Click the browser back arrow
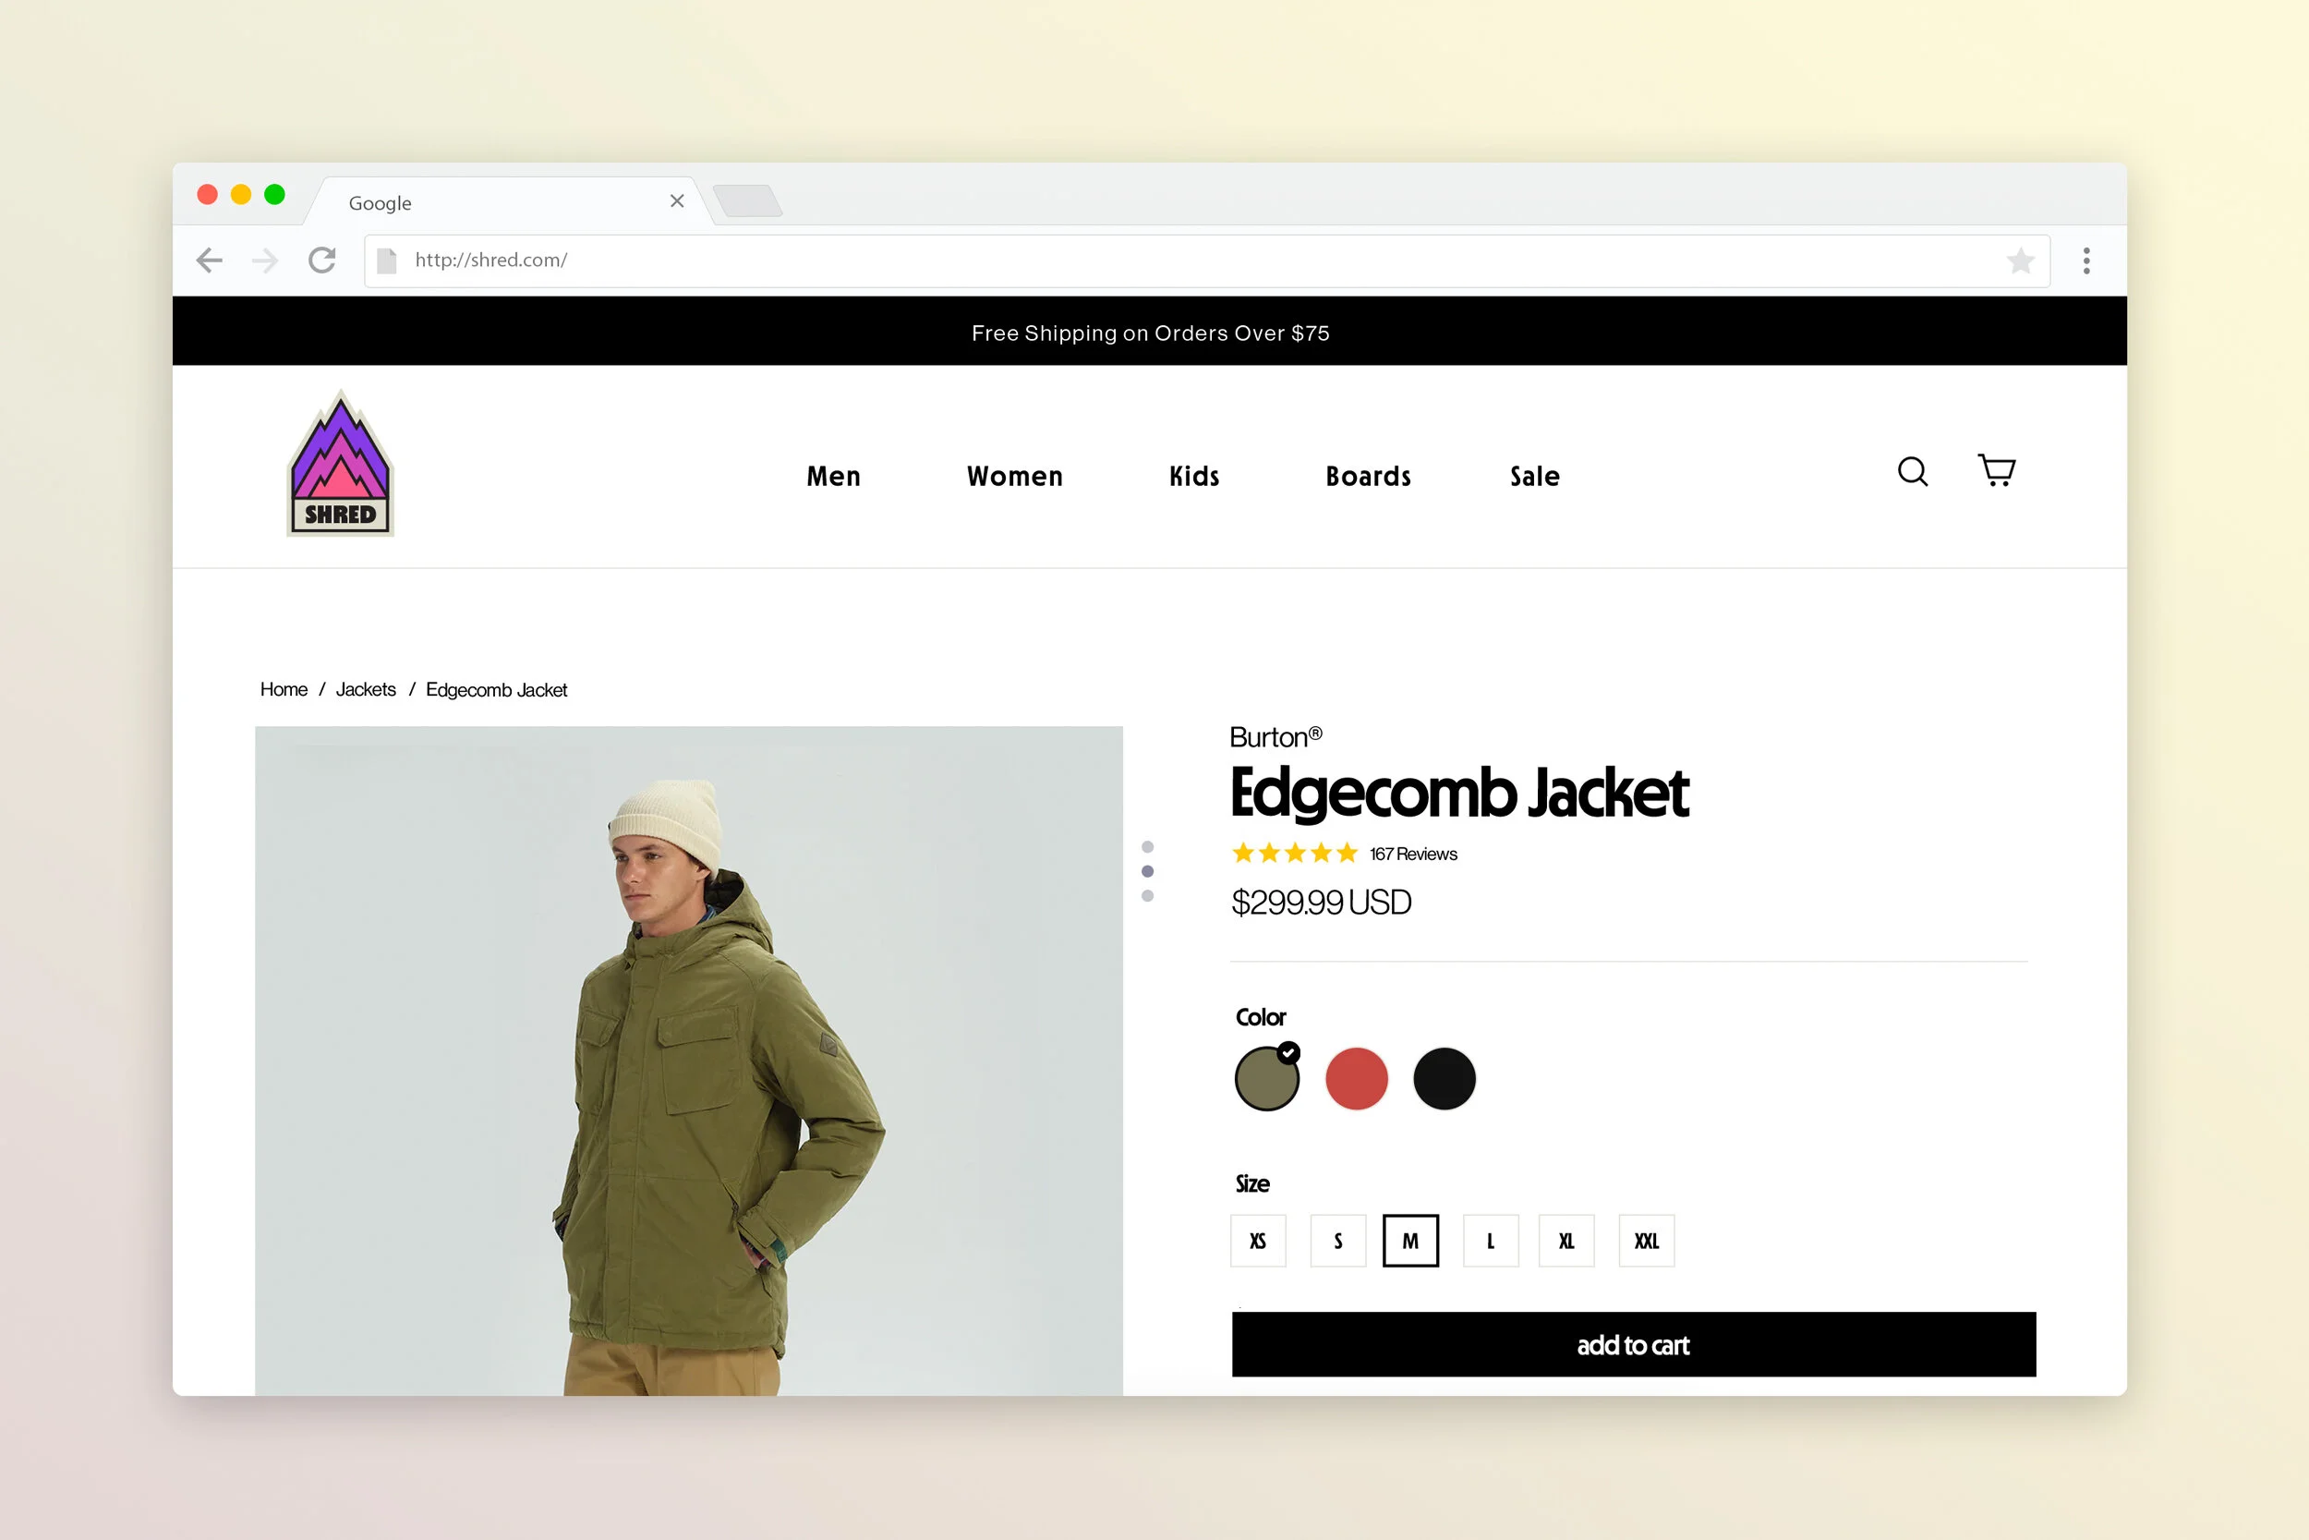Image resolution: width=2309 pixels, height=1540 pixels. pyautogui.click(x=209, y=261)
